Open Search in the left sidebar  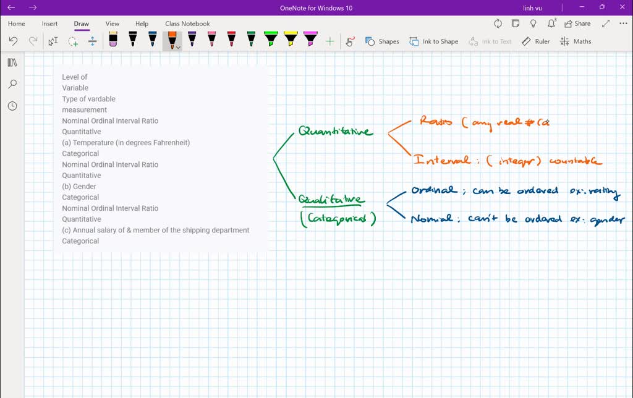(12, 84)
